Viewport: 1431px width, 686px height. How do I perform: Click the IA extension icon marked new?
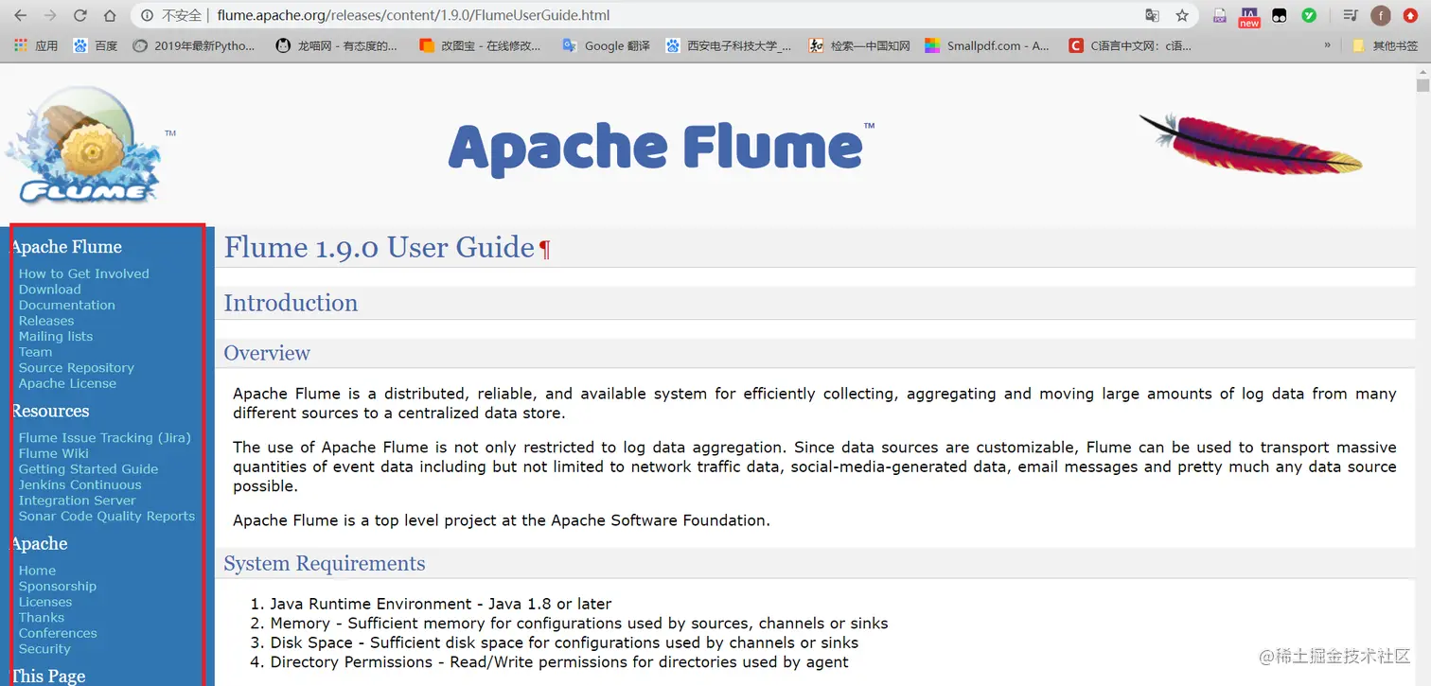coord(1249,16)
